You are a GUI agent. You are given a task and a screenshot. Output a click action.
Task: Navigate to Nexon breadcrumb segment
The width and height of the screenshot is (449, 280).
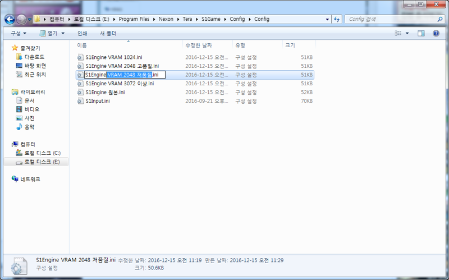pos(166,19)
